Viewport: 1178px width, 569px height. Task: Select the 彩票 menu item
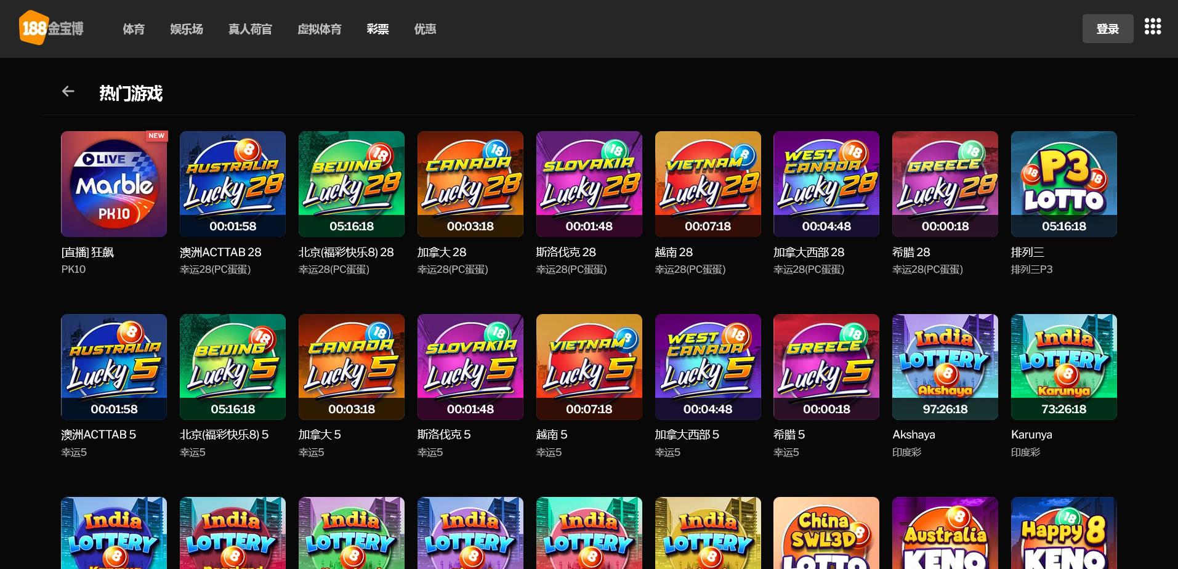click(377, 29)
